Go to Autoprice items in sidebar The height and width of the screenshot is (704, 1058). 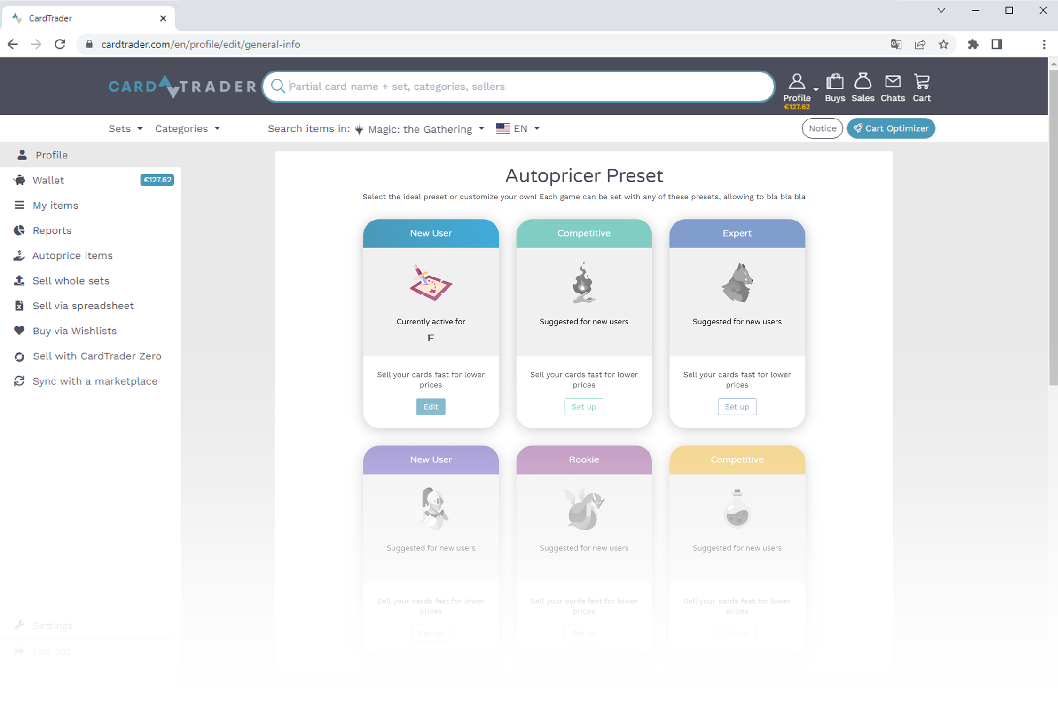72,255
